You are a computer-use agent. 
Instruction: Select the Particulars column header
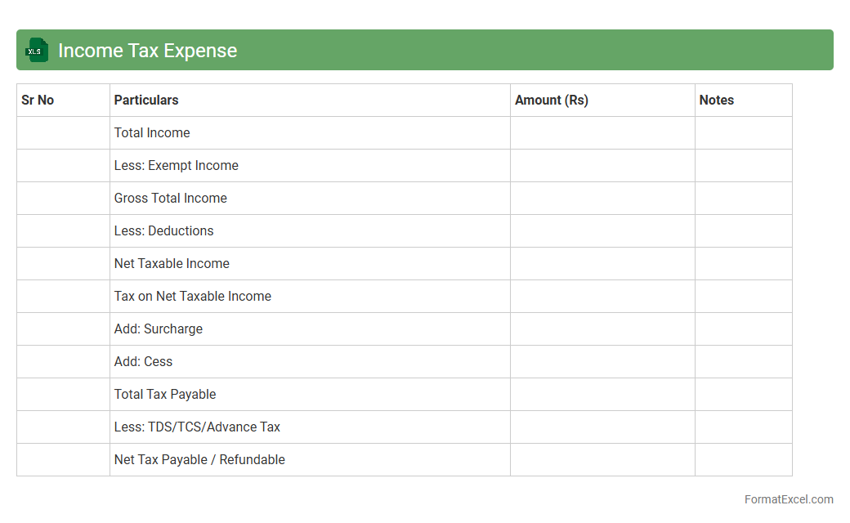point(146,101)
